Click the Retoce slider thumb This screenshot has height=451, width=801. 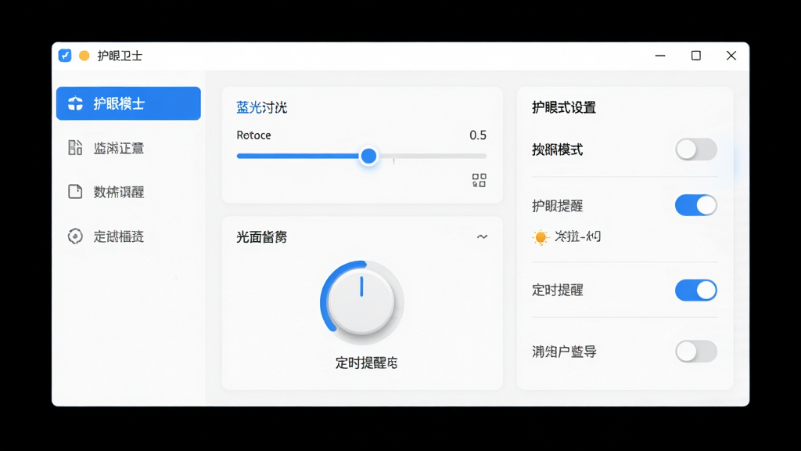click(x=368, y=156)
